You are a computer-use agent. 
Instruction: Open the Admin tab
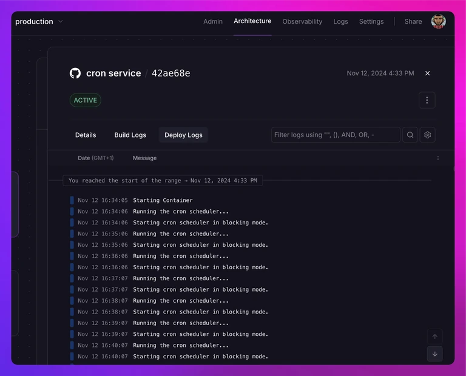tap(213, 22)
